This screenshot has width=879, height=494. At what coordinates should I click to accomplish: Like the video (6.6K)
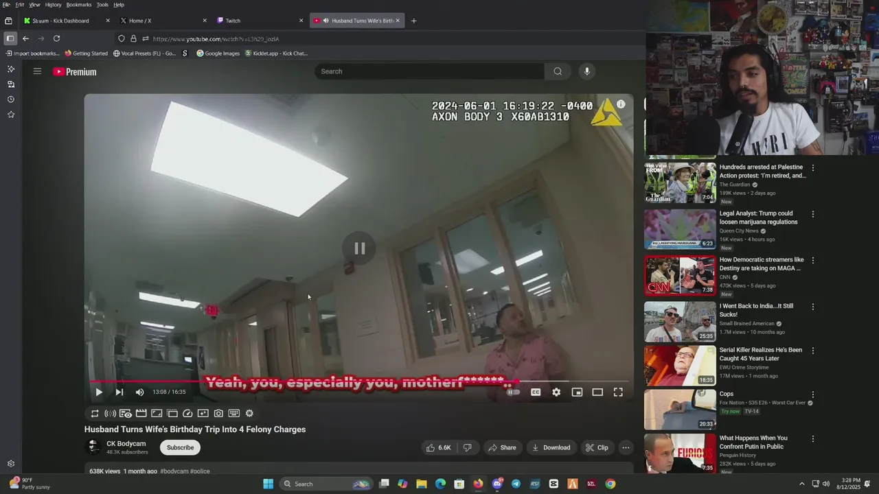point(439,447)
